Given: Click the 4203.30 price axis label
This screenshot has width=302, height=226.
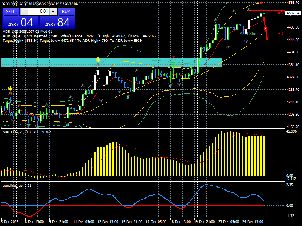Looking at the screenshot, I should (293, 115).
